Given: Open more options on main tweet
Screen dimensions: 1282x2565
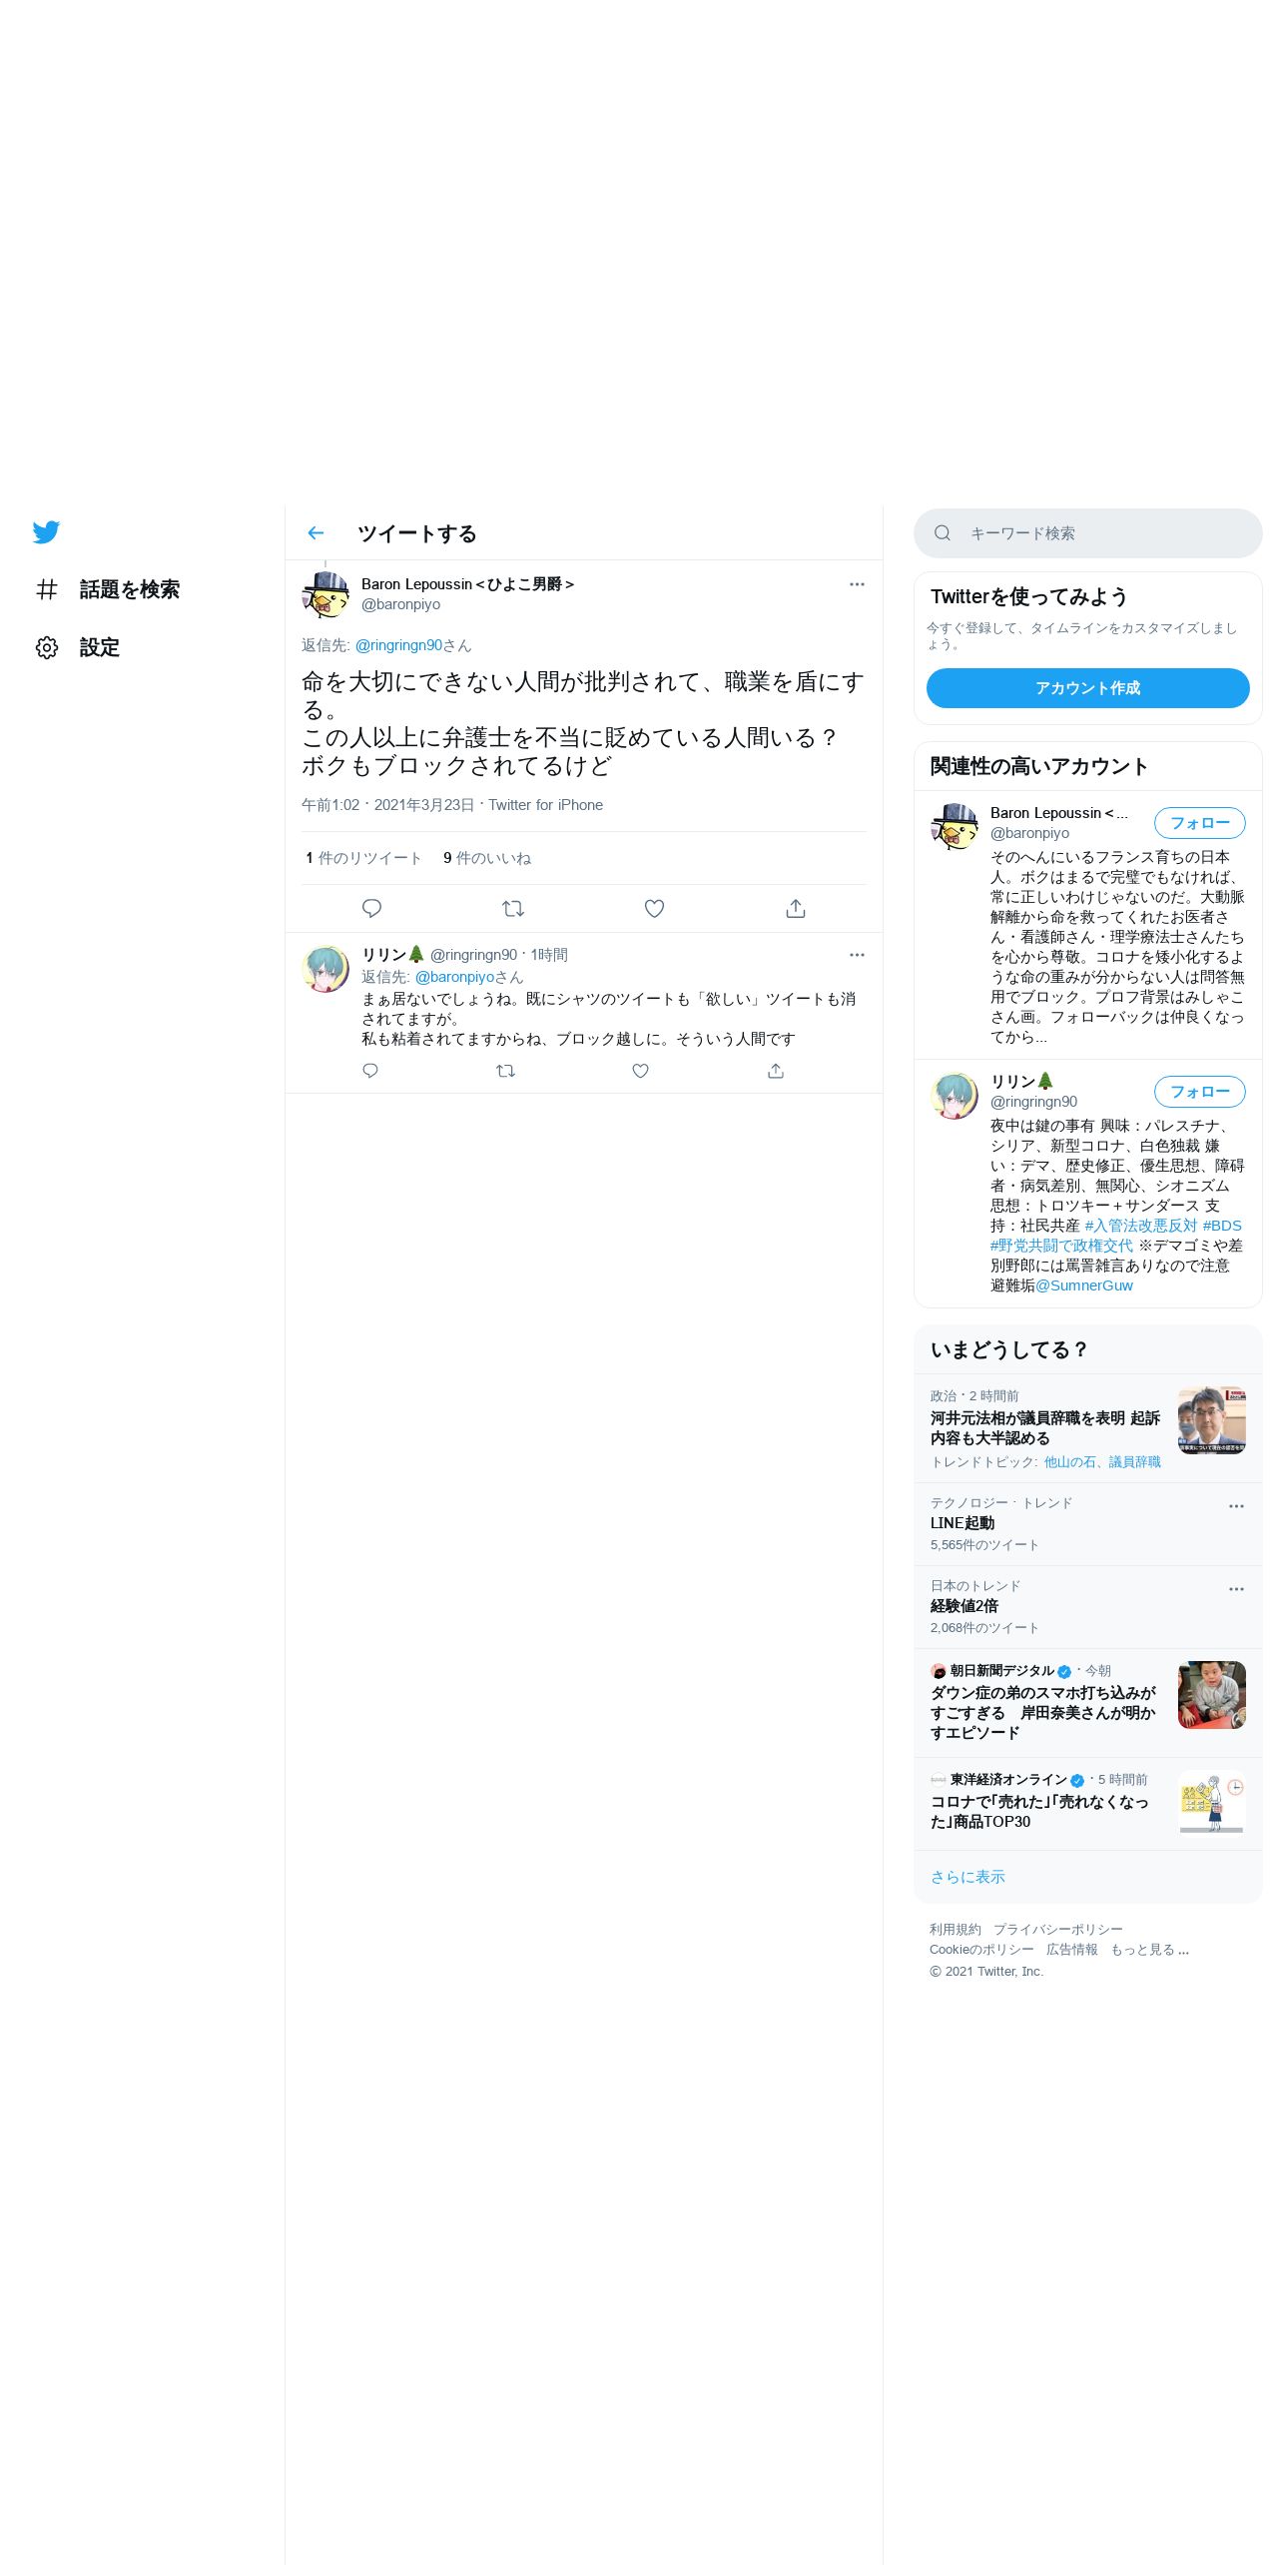Looking at the screenshot, I should (857, 584).
